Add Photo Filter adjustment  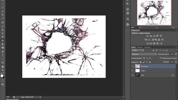point(156,40)
